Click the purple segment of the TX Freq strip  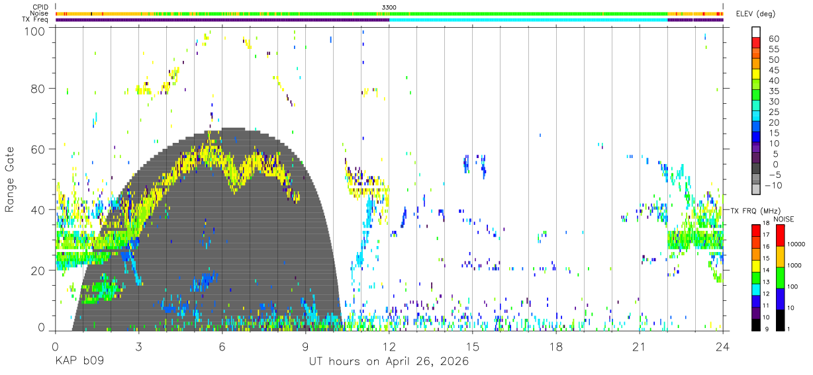click(x=222, y=20)
